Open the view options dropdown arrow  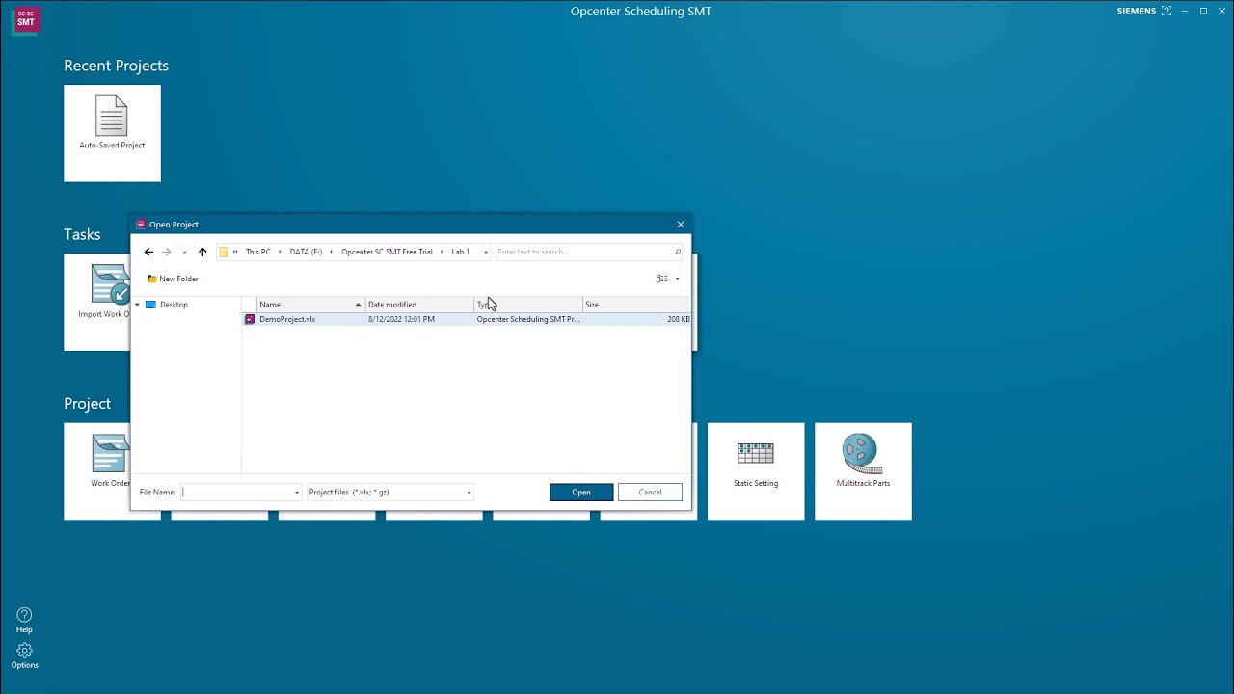(x=677, y=279)
